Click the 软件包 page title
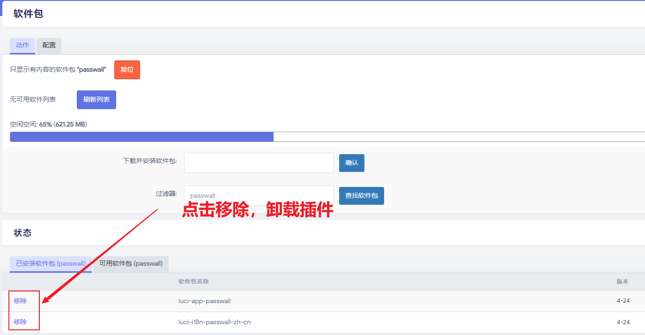Screen dimensions: 645x335 click(x=29, y=14)
